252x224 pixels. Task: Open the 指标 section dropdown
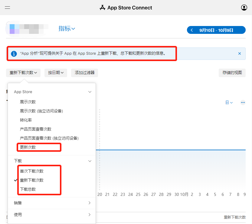coord(67,29)
